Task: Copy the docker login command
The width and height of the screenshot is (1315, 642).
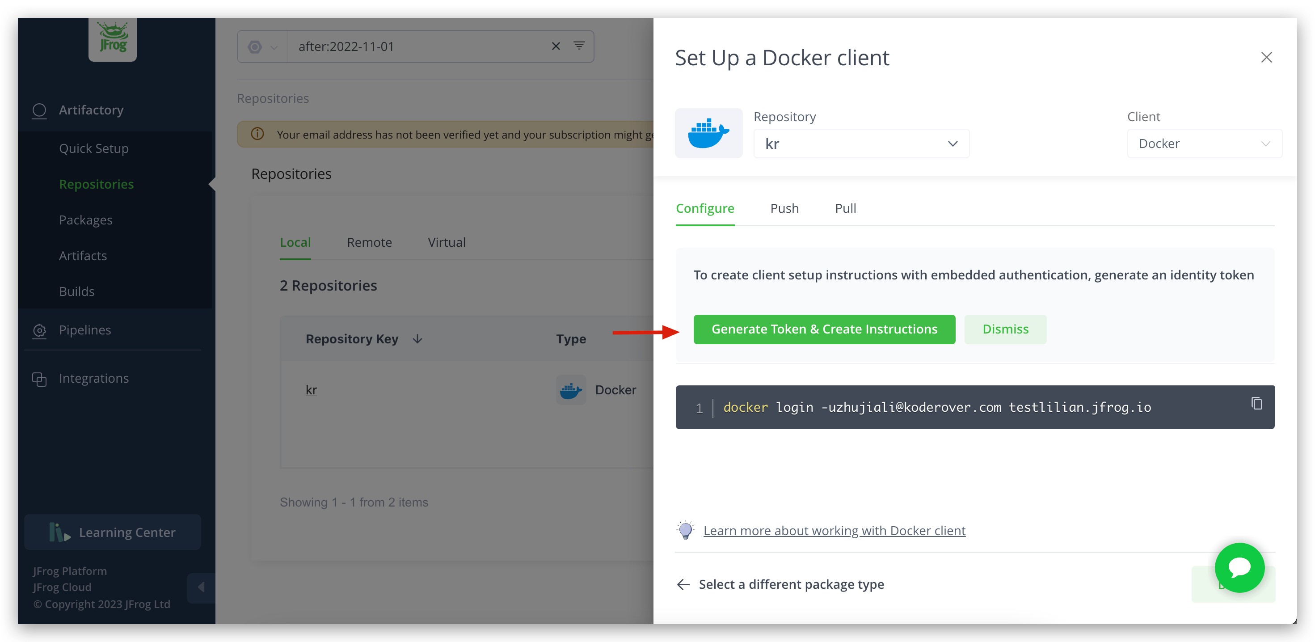Action: coord(1256,403)
